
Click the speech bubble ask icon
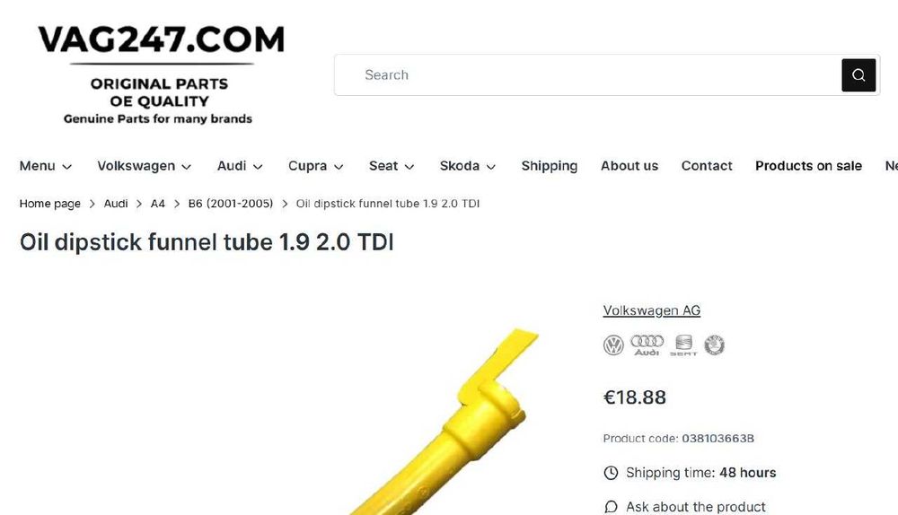pyautogui.click(x=611, y=507)
